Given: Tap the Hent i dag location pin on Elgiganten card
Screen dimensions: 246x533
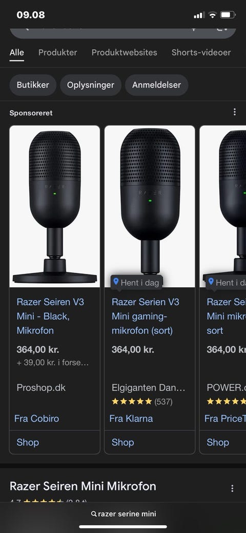Looking at the screenshot, I should 116,282.
